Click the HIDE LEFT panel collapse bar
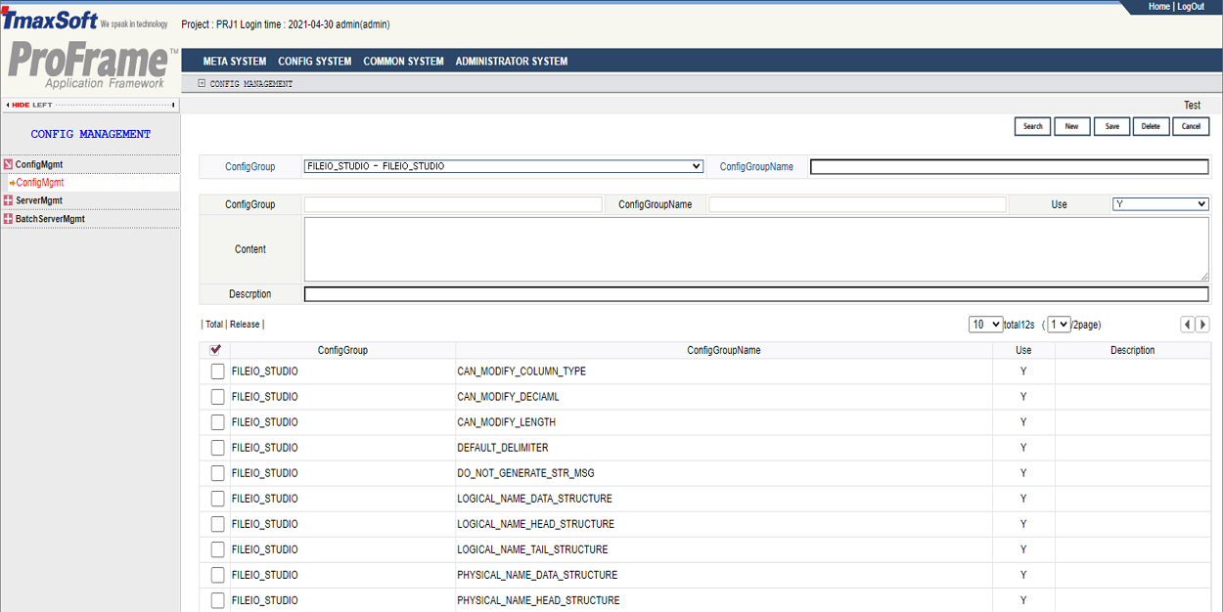This screenshot has width=1223, height=612. coord(90,105)
